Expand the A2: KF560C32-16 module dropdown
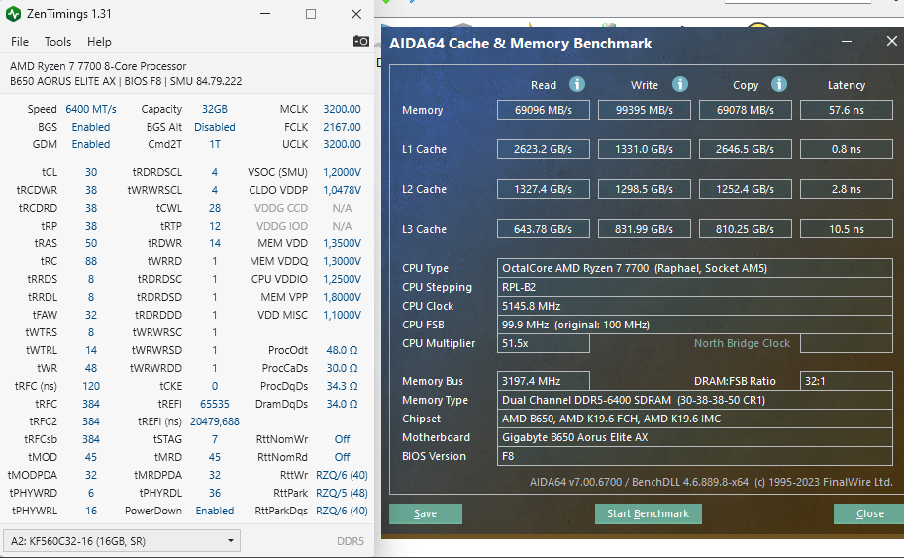Screen dimensions: 904x558 122,541
